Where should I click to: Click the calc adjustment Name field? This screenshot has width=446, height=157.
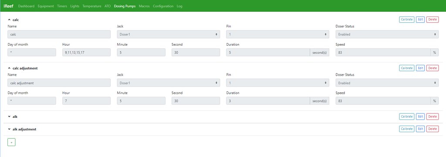(59, 83)
